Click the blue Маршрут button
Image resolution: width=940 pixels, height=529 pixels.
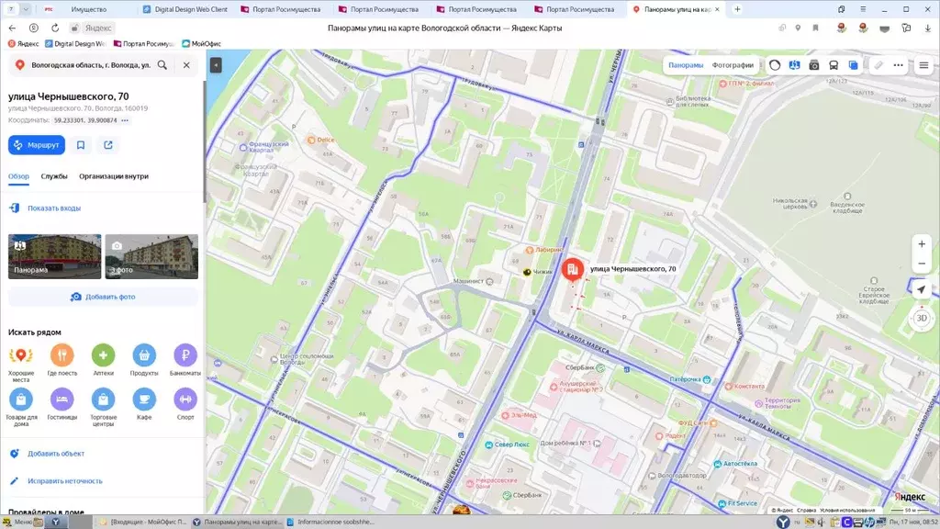coord(36,145)
